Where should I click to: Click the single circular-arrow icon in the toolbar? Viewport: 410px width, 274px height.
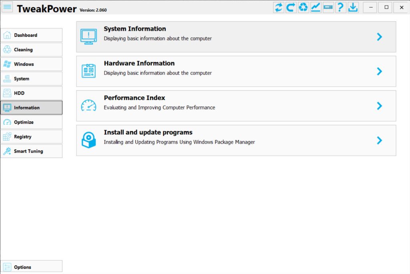click(291, 7)
